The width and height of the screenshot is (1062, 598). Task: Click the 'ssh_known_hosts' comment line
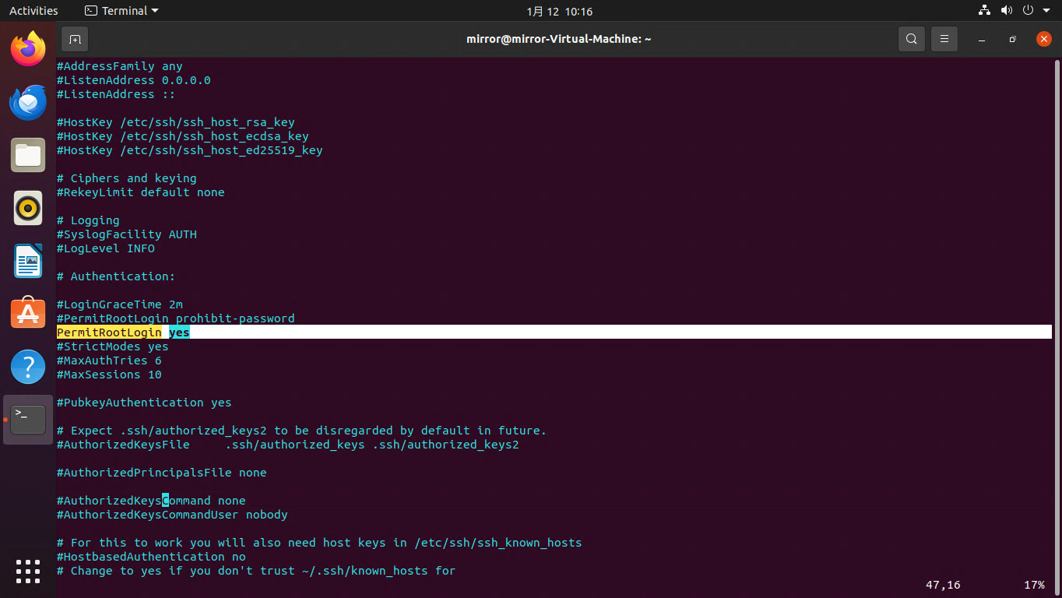point(319,543)
